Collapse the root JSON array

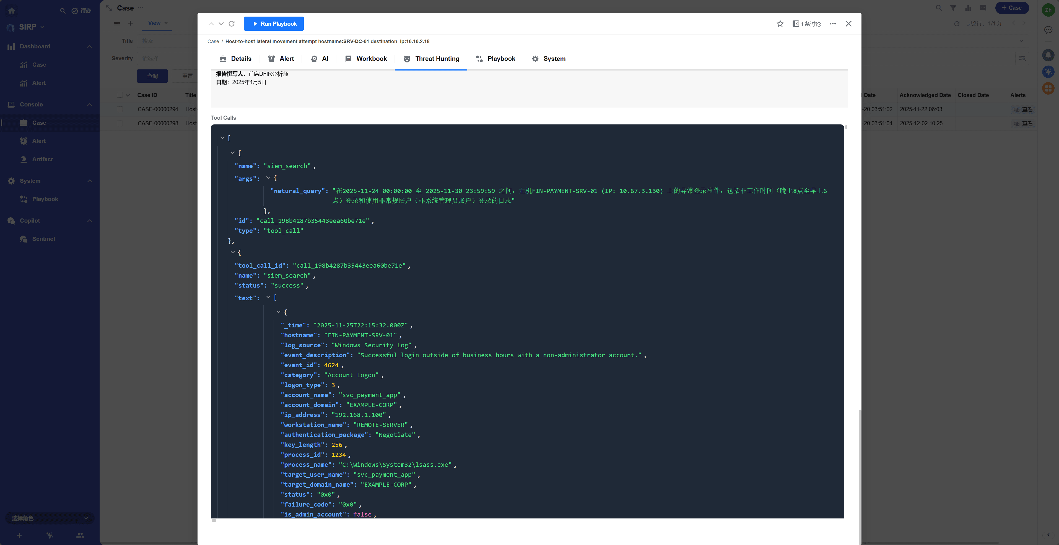pos(222,138)
